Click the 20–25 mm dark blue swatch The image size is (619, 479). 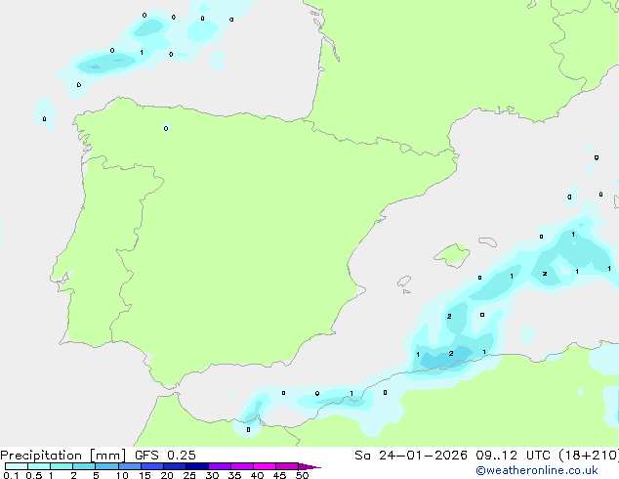point(175,466)
